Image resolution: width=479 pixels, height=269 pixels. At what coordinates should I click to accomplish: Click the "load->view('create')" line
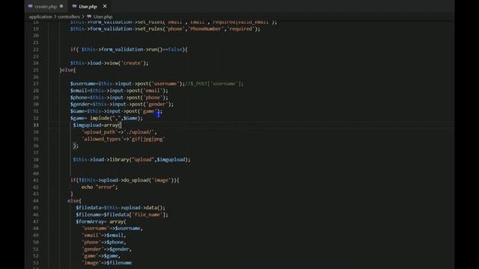click(x=109, y=63)
